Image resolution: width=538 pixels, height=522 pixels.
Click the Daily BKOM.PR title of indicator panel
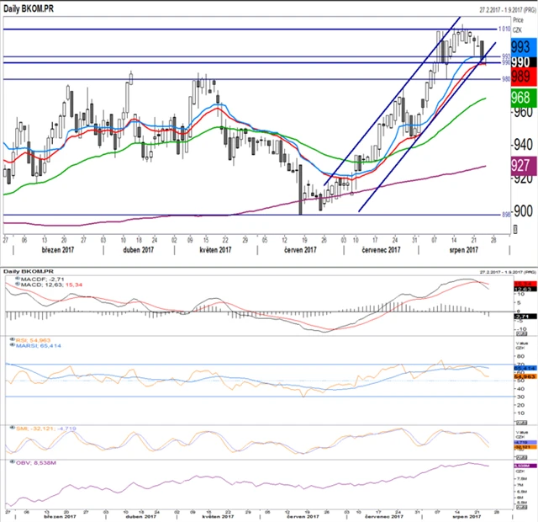26,270
